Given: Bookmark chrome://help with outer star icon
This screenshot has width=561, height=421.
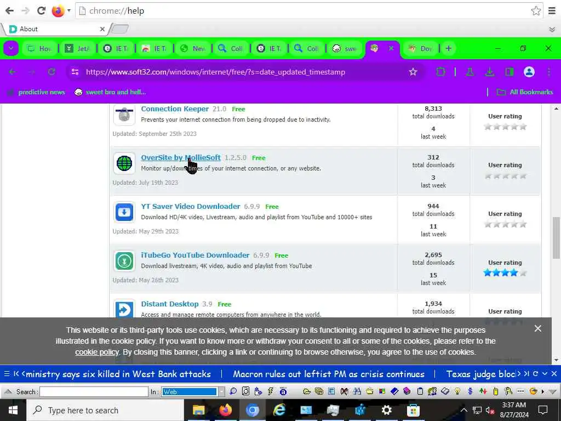Looking at the screenshot, I should point(536,11).
